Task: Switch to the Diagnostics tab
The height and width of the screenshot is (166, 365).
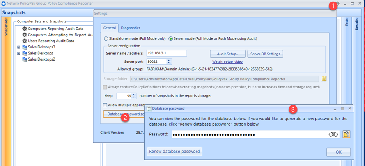Action: point(130,28)
